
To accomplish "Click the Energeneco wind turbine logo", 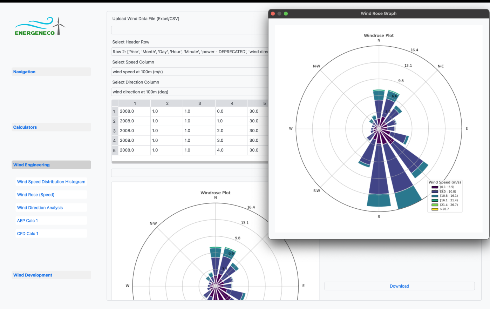I will [x=40, y=26].
